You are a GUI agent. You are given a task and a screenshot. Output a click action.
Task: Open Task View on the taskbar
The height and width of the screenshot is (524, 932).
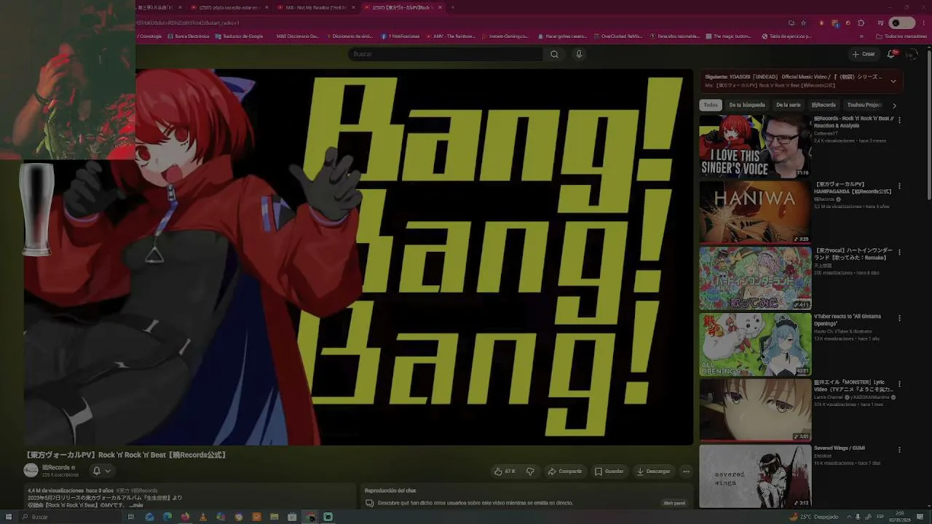(x=131, y=517)
